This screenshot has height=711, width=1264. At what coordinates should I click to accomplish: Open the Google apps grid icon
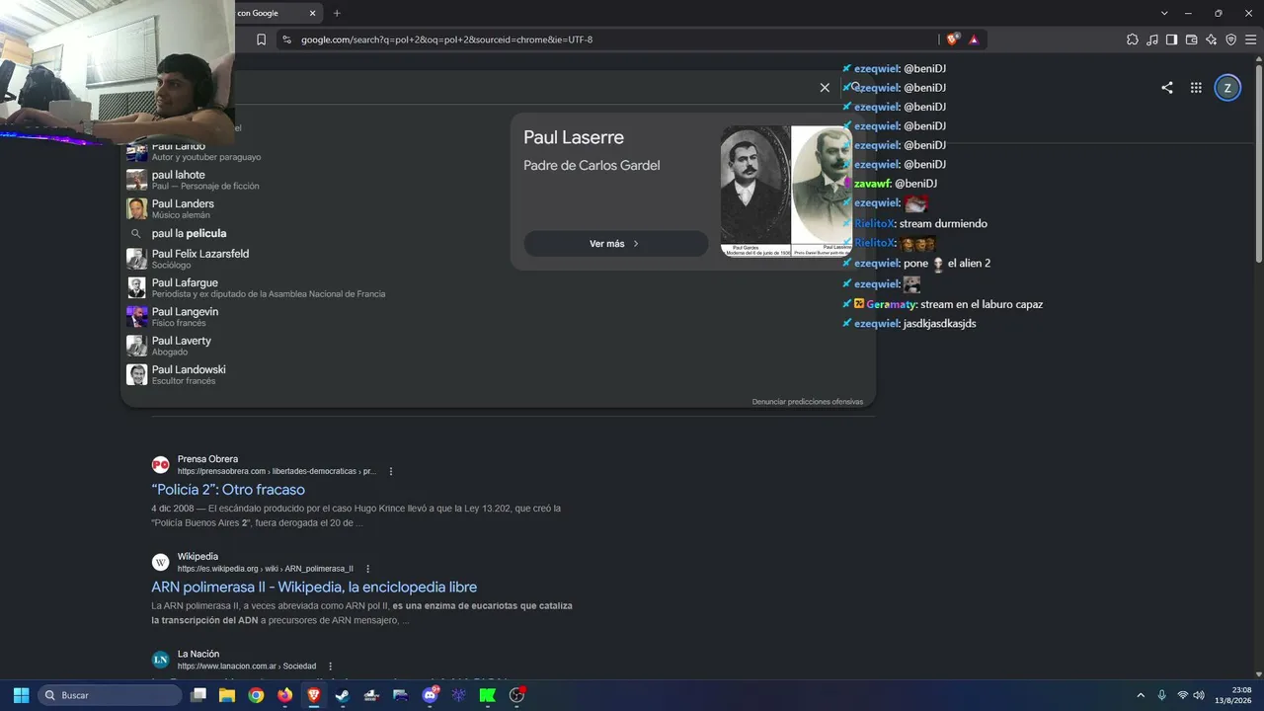(1196, 88)
